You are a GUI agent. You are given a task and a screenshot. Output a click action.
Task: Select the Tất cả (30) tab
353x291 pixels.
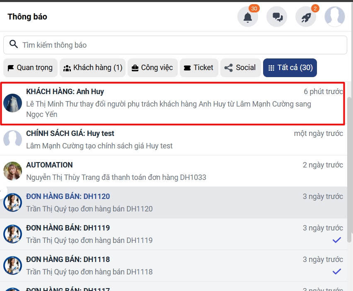coord(290,68)
